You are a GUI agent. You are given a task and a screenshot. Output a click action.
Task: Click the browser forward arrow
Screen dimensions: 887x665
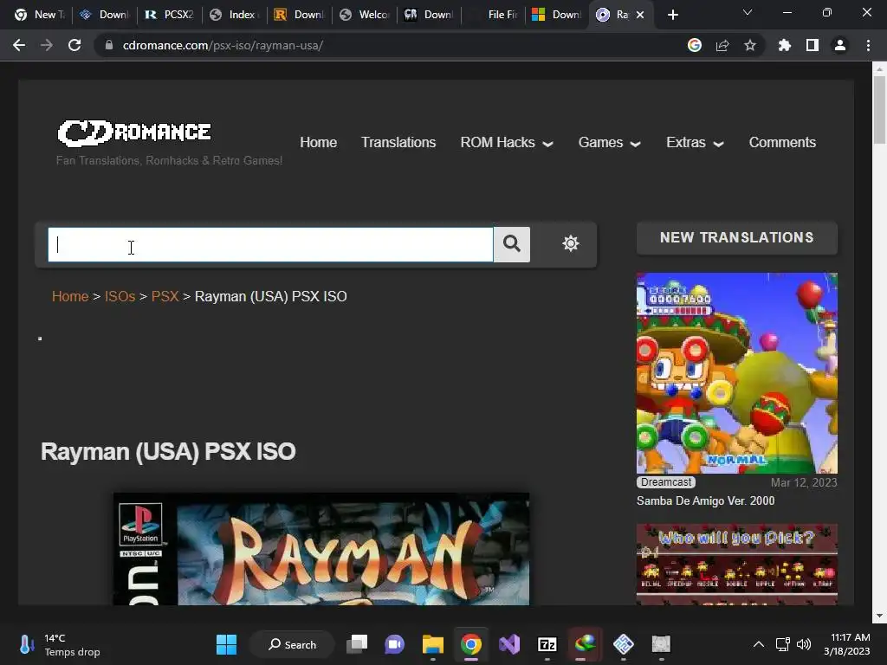tap(47, 45)
